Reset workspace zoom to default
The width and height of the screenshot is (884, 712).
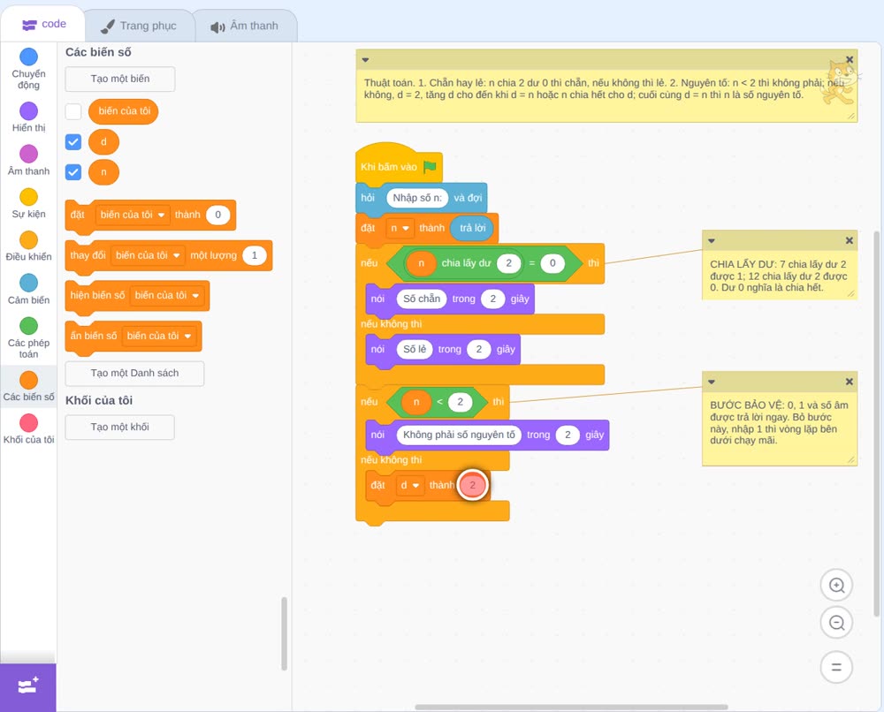click(x=836, y=667)
